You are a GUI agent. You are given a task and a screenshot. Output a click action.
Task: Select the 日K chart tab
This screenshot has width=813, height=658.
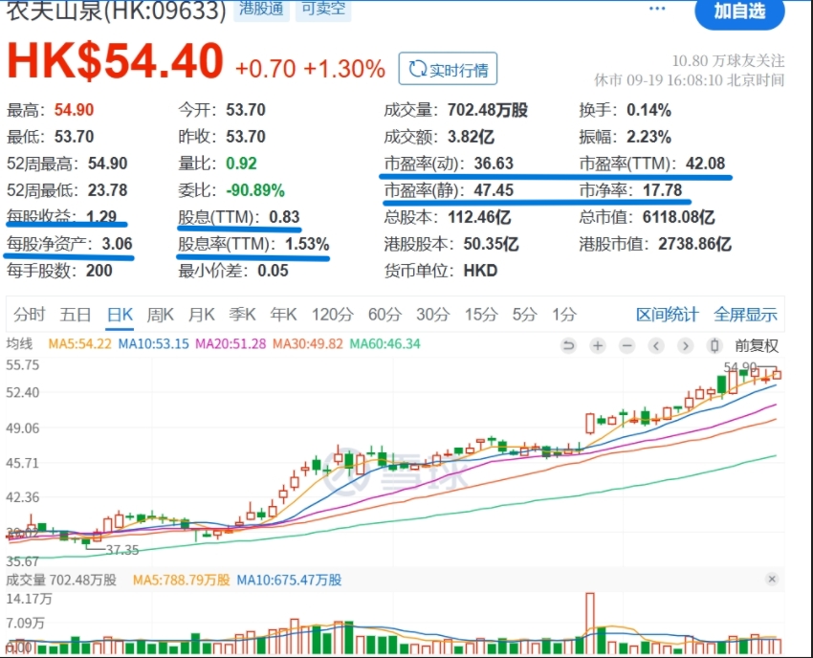coord(120,315)
